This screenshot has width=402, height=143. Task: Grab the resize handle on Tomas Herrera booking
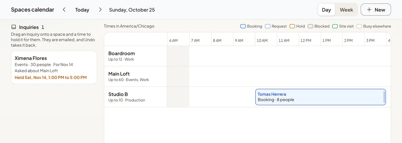(x=384, y=97)
